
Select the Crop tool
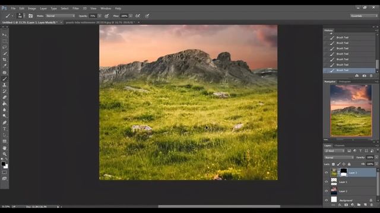pyautogui.click(x=4, y=60)
